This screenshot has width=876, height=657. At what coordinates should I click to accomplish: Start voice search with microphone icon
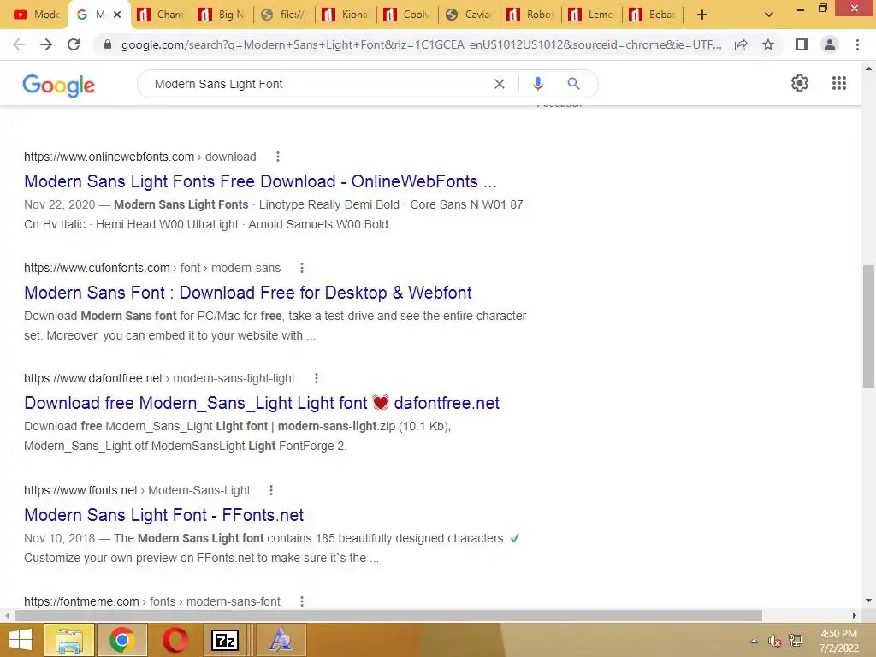[x=537, y=84]
